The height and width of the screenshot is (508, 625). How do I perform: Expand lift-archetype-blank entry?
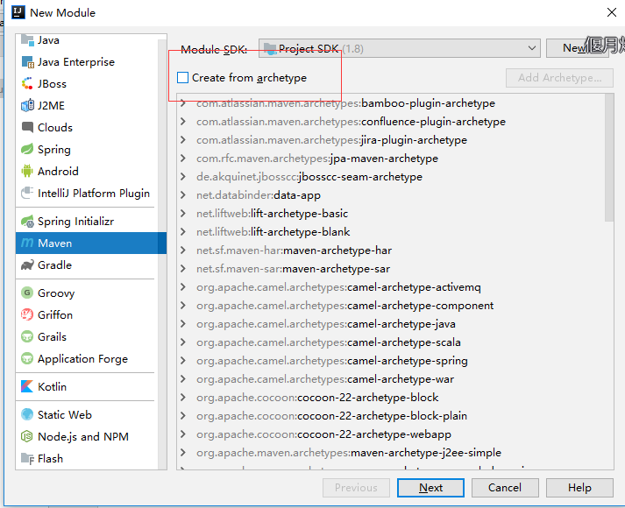pyautogui.click(x=183, y=232)
